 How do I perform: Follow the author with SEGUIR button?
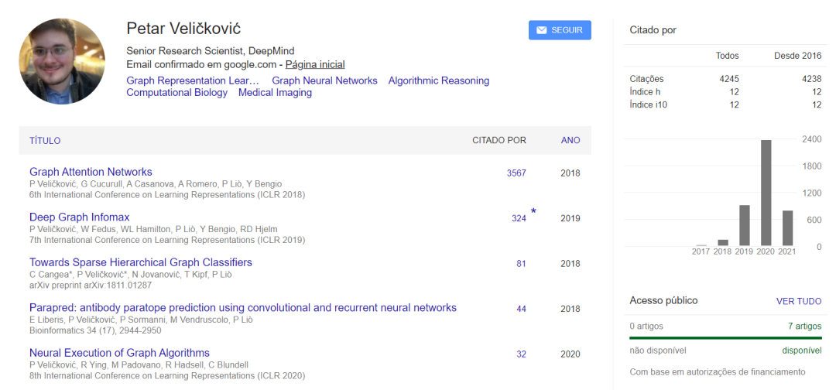(x=560, y=30)
